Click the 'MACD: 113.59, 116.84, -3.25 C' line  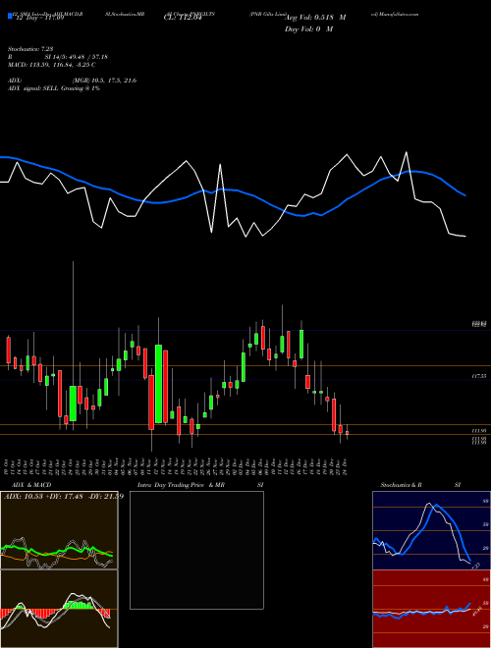click(x=52, y=65)
